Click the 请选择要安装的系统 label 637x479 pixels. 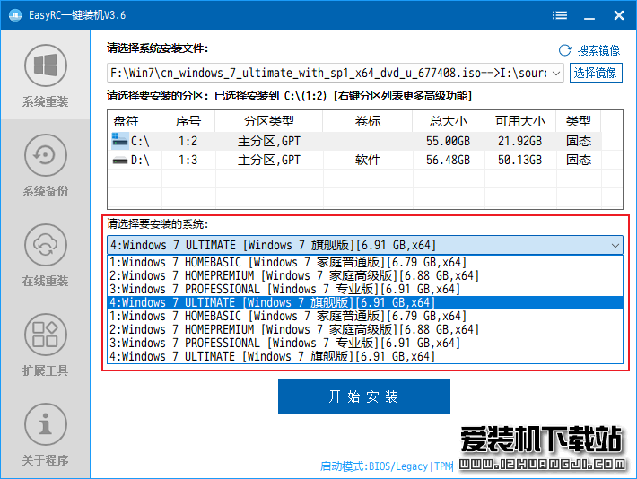[x=157, y=224]
